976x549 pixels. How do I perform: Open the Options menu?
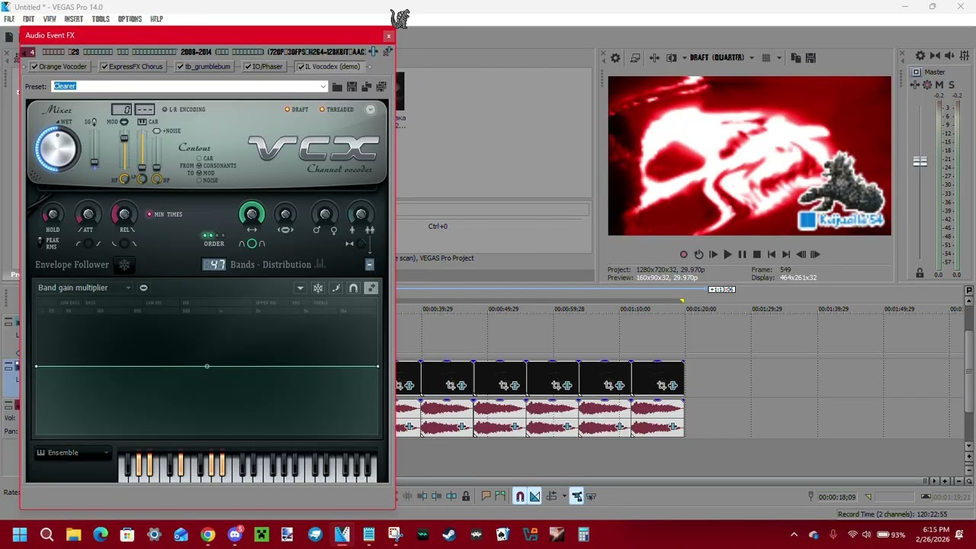coord(130,19)
